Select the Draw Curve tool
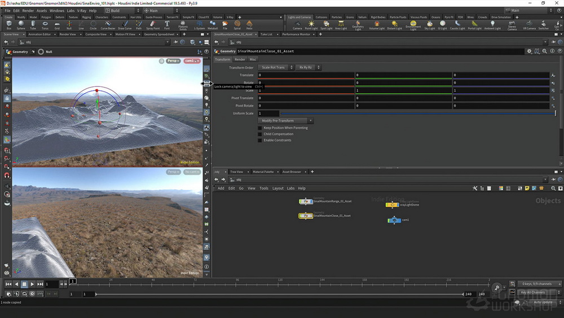564x318 pixels. coord(125,25)
